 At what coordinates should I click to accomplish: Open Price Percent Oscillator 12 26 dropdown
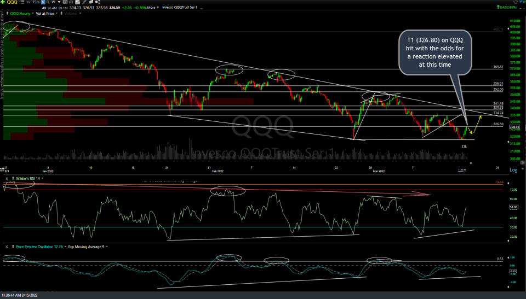(x=65, y=247)
